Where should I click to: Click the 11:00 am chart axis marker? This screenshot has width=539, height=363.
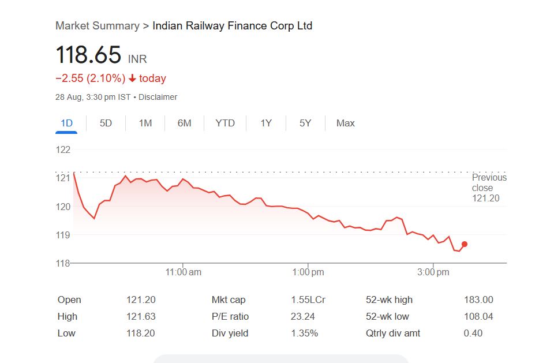[x=184, y=272]
